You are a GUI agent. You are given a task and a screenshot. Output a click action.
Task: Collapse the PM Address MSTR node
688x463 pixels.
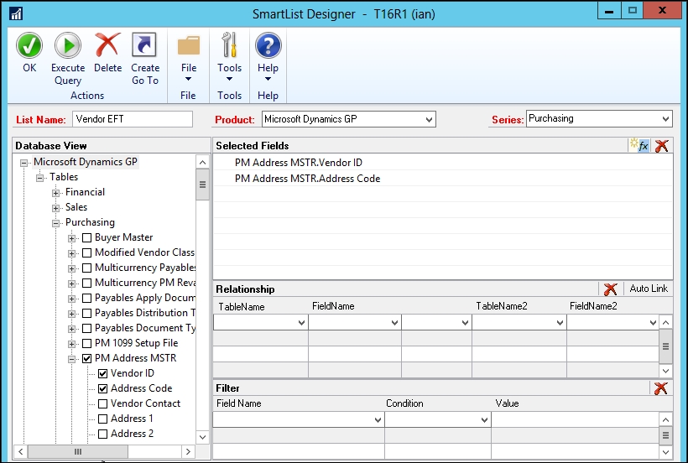tap(71, 359)
